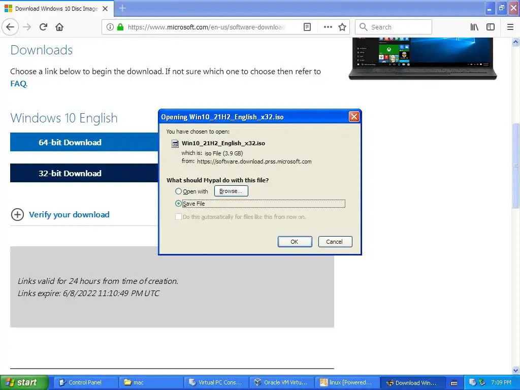
Task: Open the Windows start menu
Action: (24, 382)
